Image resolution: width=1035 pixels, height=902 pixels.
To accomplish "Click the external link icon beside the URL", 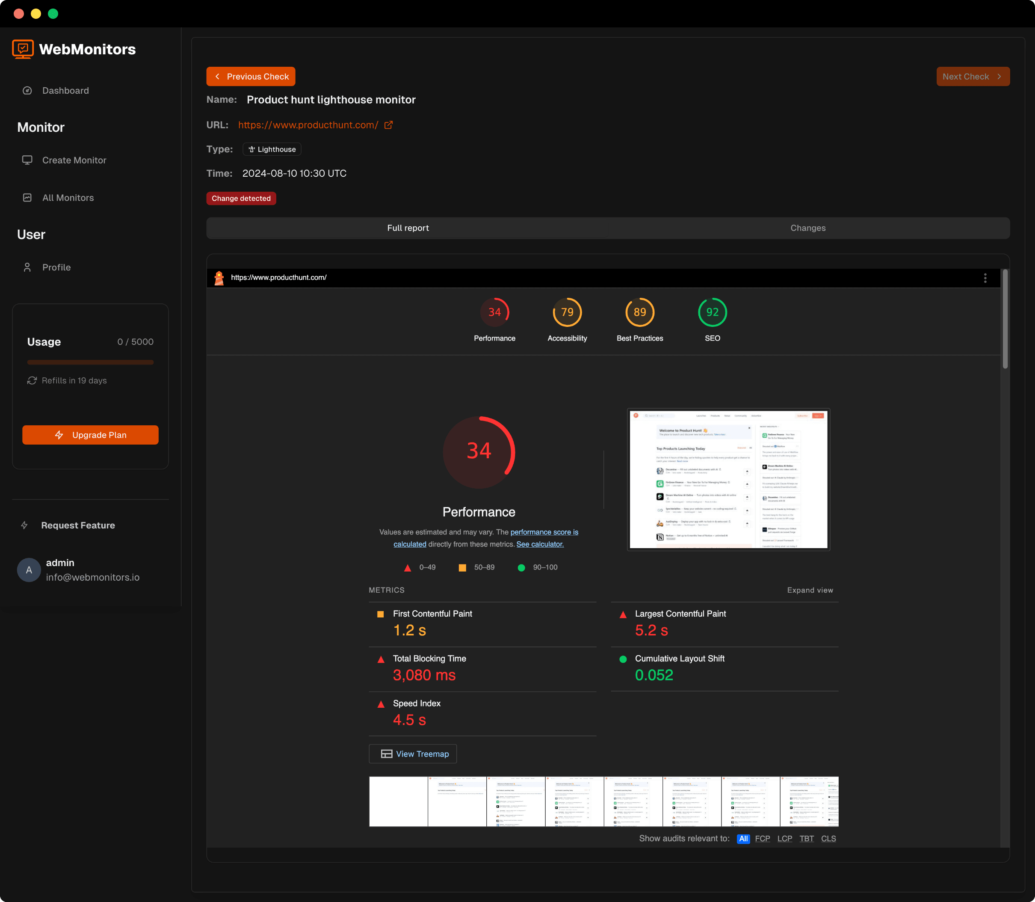I will pyautogui.click(x=387, y=125).
